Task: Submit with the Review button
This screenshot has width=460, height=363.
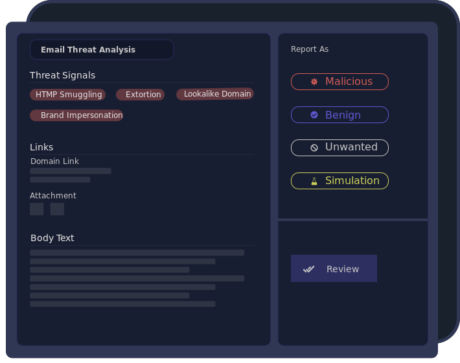Action: 334,268
